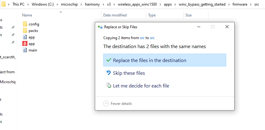Sort files by Name column header
The image size is (265, 130).
[x=27, y=15]
